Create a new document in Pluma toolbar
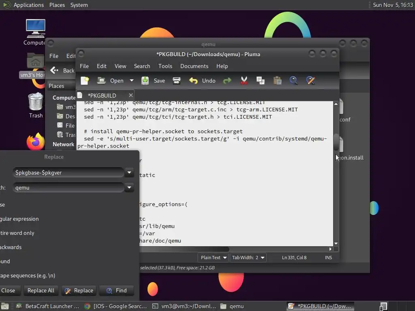 [85, 81]
